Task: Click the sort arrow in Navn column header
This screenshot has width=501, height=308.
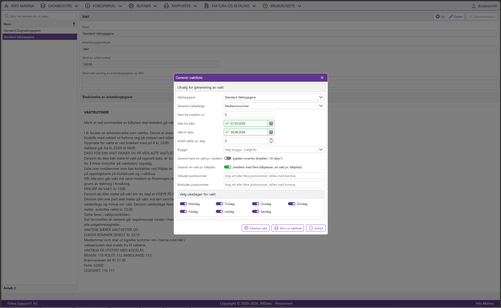Action: click(x=74, y=24)
